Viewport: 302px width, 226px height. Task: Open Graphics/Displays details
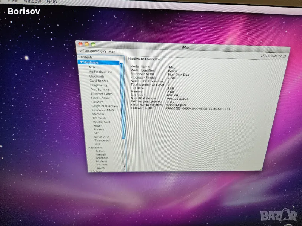pyautogui.click(x=105, y=106)
